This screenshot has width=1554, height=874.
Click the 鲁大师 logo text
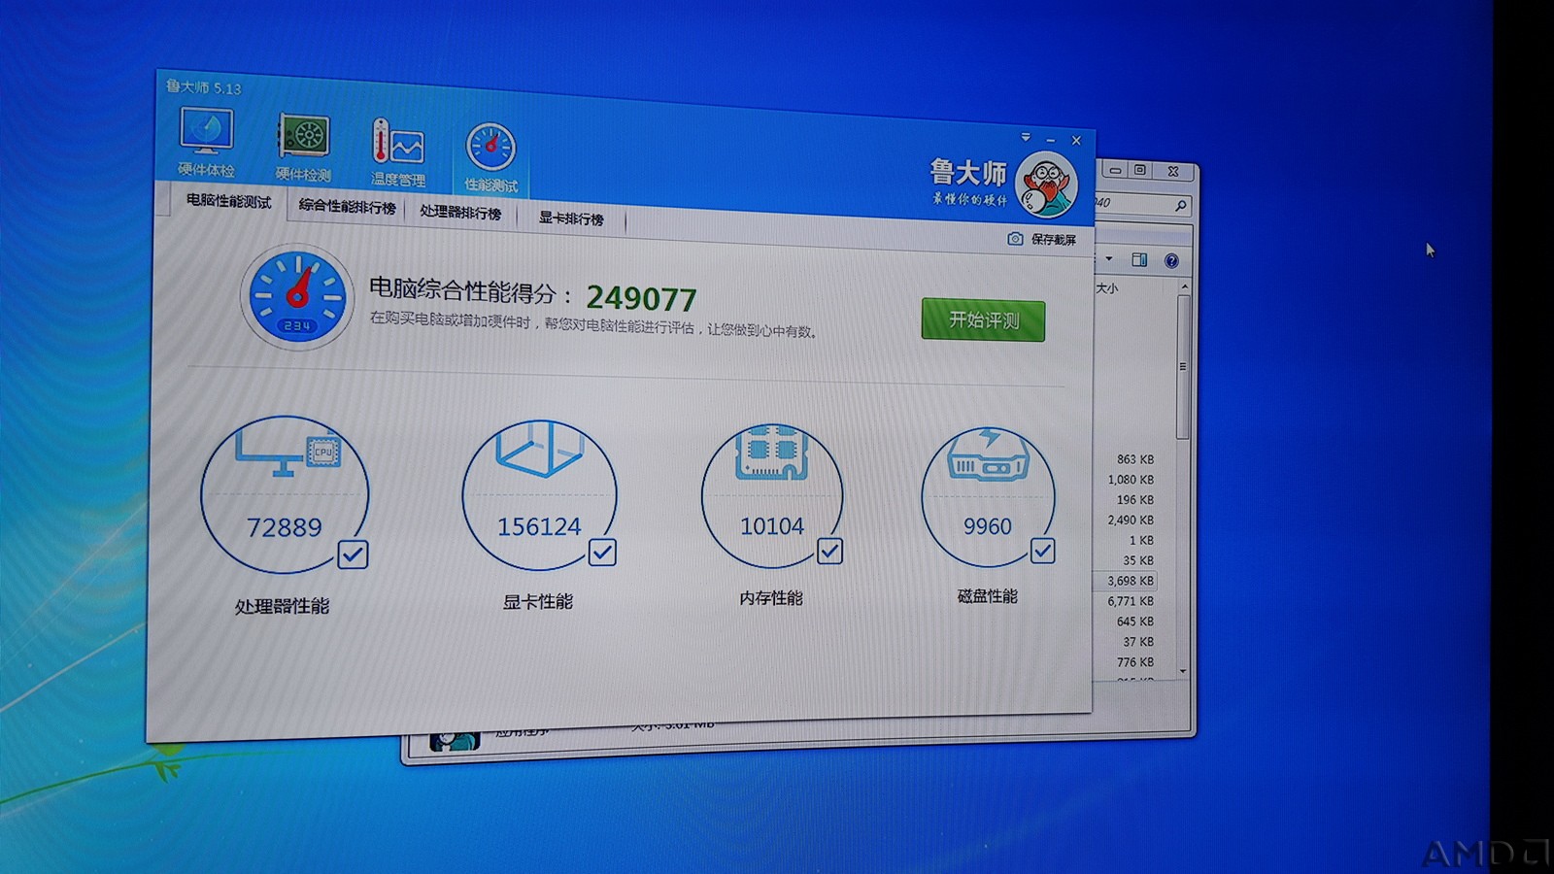click(x=967, y=173)
